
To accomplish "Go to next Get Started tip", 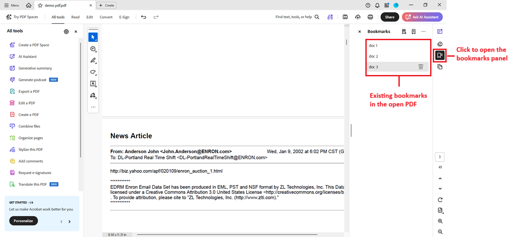I will point(70,221).
